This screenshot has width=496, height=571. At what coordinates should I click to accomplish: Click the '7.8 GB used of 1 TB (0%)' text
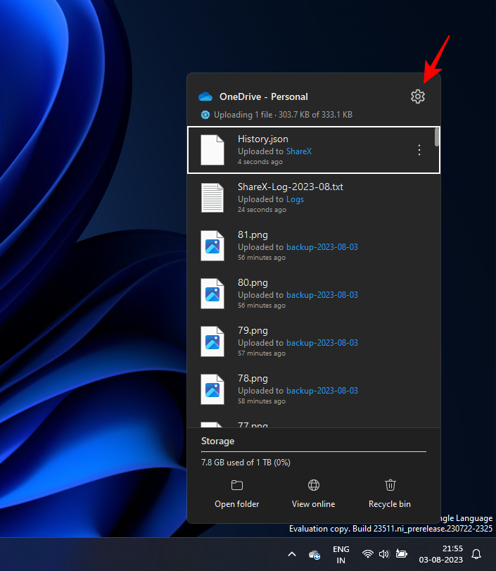pyautogui.click(x=246, y=463)
